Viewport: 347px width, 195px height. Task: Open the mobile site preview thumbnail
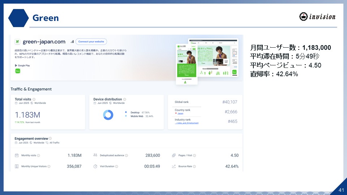[187, 64]
